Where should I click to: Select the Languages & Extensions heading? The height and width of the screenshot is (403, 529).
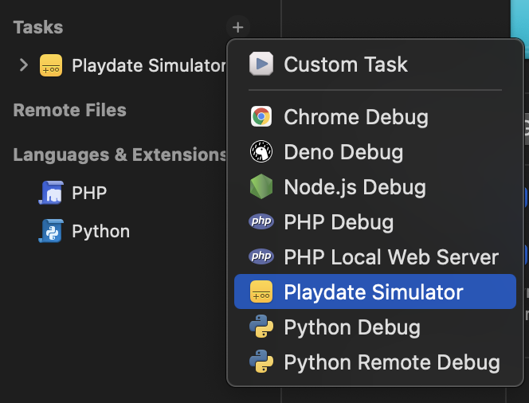[120, 155]
